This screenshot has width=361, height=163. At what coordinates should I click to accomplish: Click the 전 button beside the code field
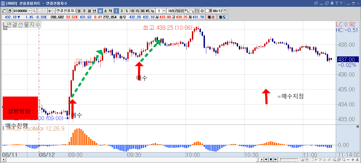pyautogui.click(x=10, y=11)
